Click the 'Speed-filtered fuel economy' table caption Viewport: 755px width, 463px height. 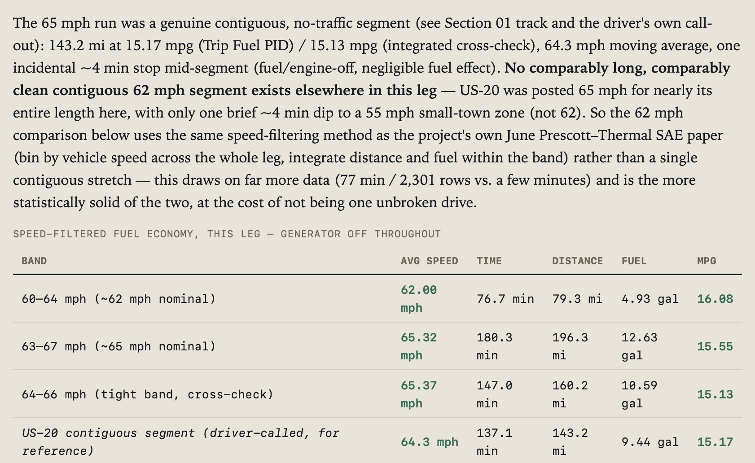coord(227,234)
